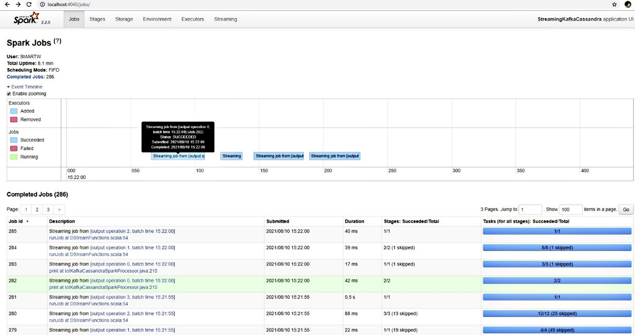Click the Removed executors legend swatch
Image resolution: width=635 pixels, height=335 pixels.
[14, 119]
